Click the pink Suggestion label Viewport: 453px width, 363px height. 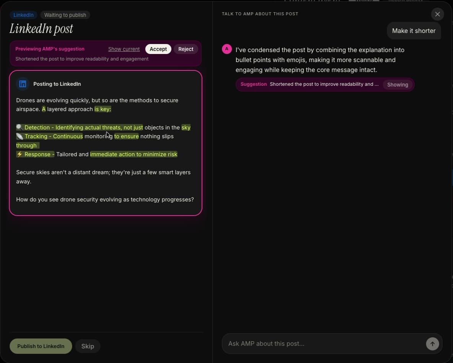pos(253,84)
